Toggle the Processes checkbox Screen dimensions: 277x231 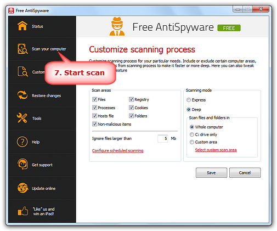tap(94, 108)
